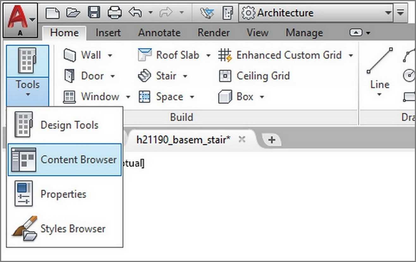The height and width of the screenshot is (262, 416).
Task: Choose Properties from Tools menu
Action: [x=64, y=194]
